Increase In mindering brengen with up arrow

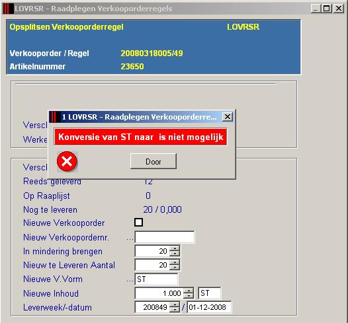coord(175,248)
